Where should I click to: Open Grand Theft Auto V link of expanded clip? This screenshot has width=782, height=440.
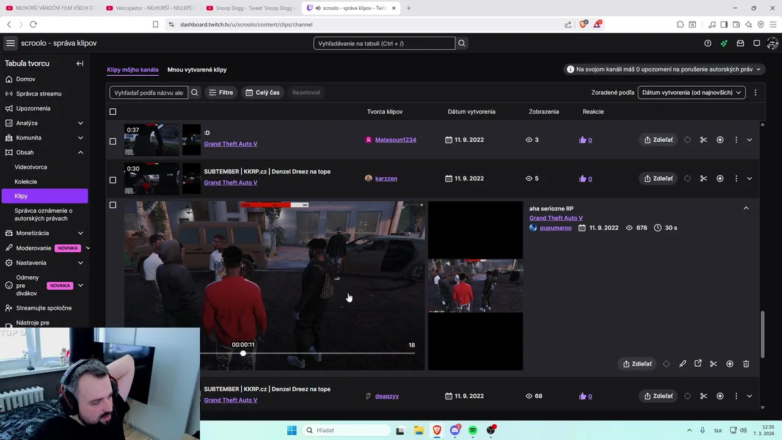coord(556,218)
